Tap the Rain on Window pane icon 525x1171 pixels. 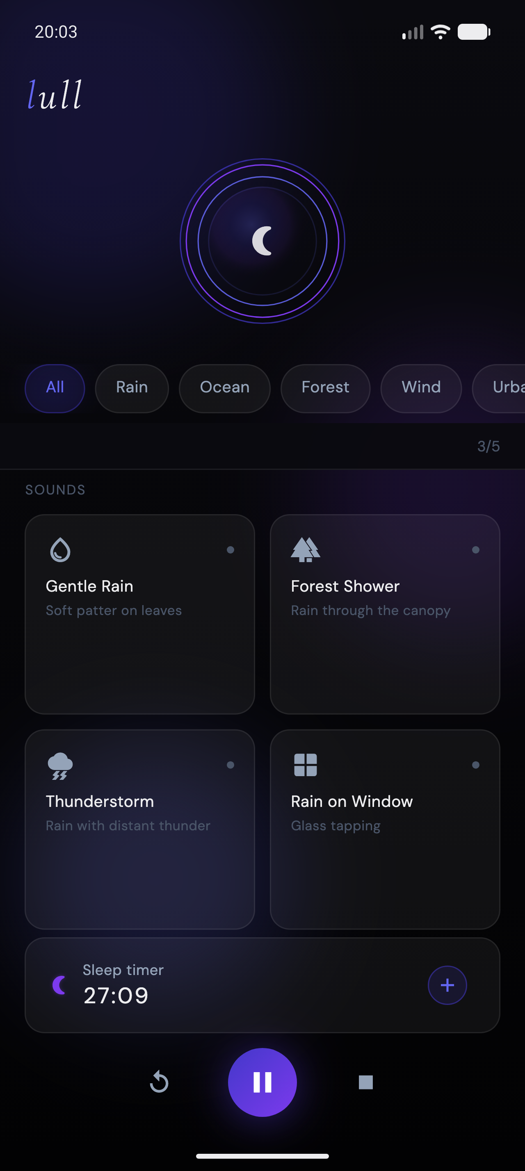click(x=306, y=765)
